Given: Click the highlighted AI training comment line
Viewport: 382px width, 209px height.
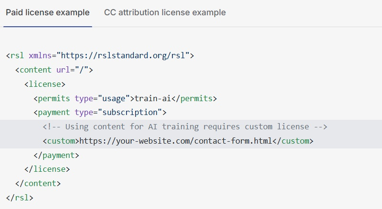Looking at the screenshot, I should click(185, 126).
